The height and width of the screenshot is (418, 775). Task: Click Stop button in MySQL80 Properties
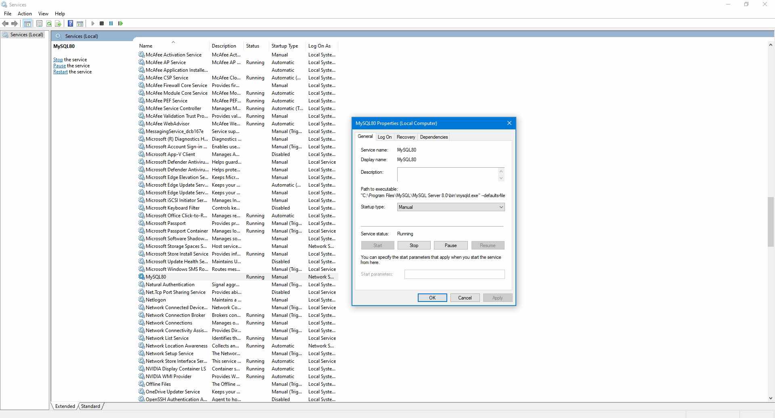(x=414, y=245)
